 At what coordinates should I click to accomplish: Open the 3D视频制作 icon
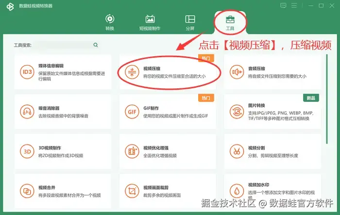(x=27, y=151)
